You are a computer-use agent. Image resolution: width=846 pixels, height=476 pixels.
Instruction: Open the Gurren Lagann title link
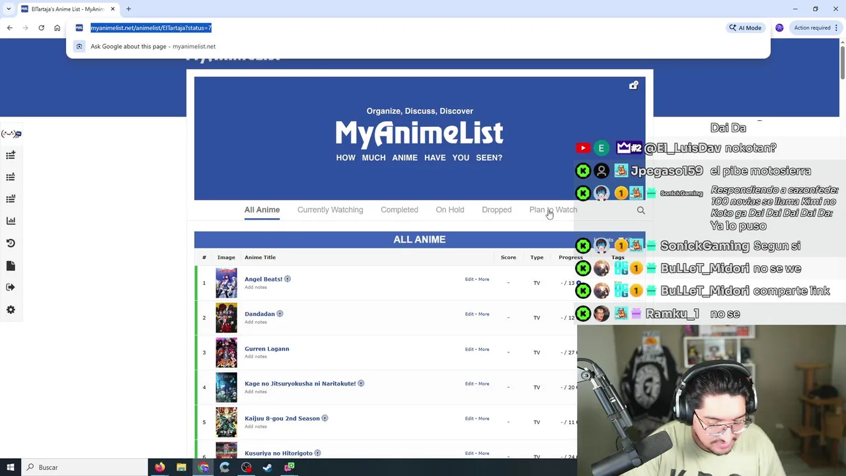click(x=266, y=348)
